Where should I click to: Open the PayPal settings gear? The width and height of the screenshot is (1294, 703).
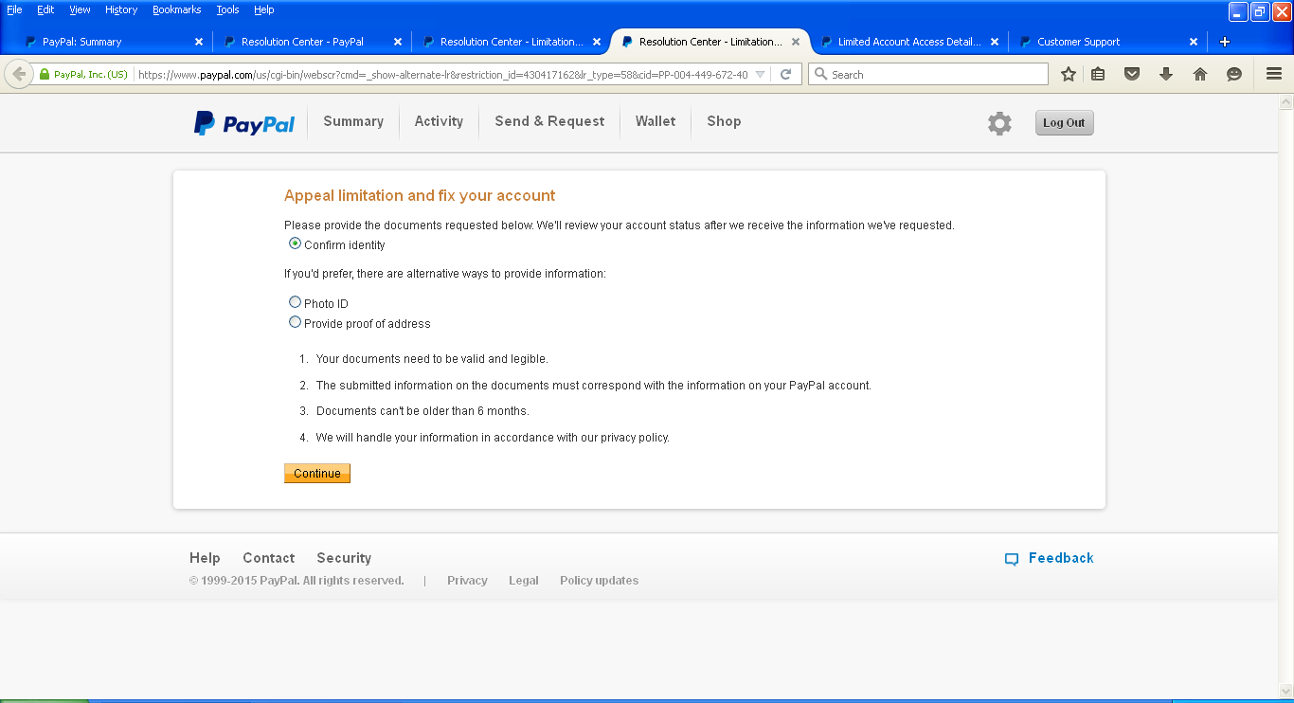click(999, 123)
